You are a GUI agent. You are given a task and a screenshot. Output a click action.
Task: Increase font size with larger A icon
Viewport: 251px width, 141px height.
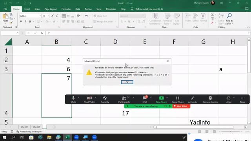point(53,16)
